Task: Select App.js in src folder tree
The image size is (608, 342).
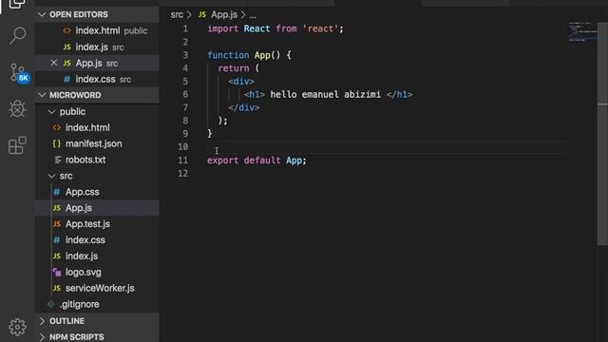Action: [x=97, y=208]
